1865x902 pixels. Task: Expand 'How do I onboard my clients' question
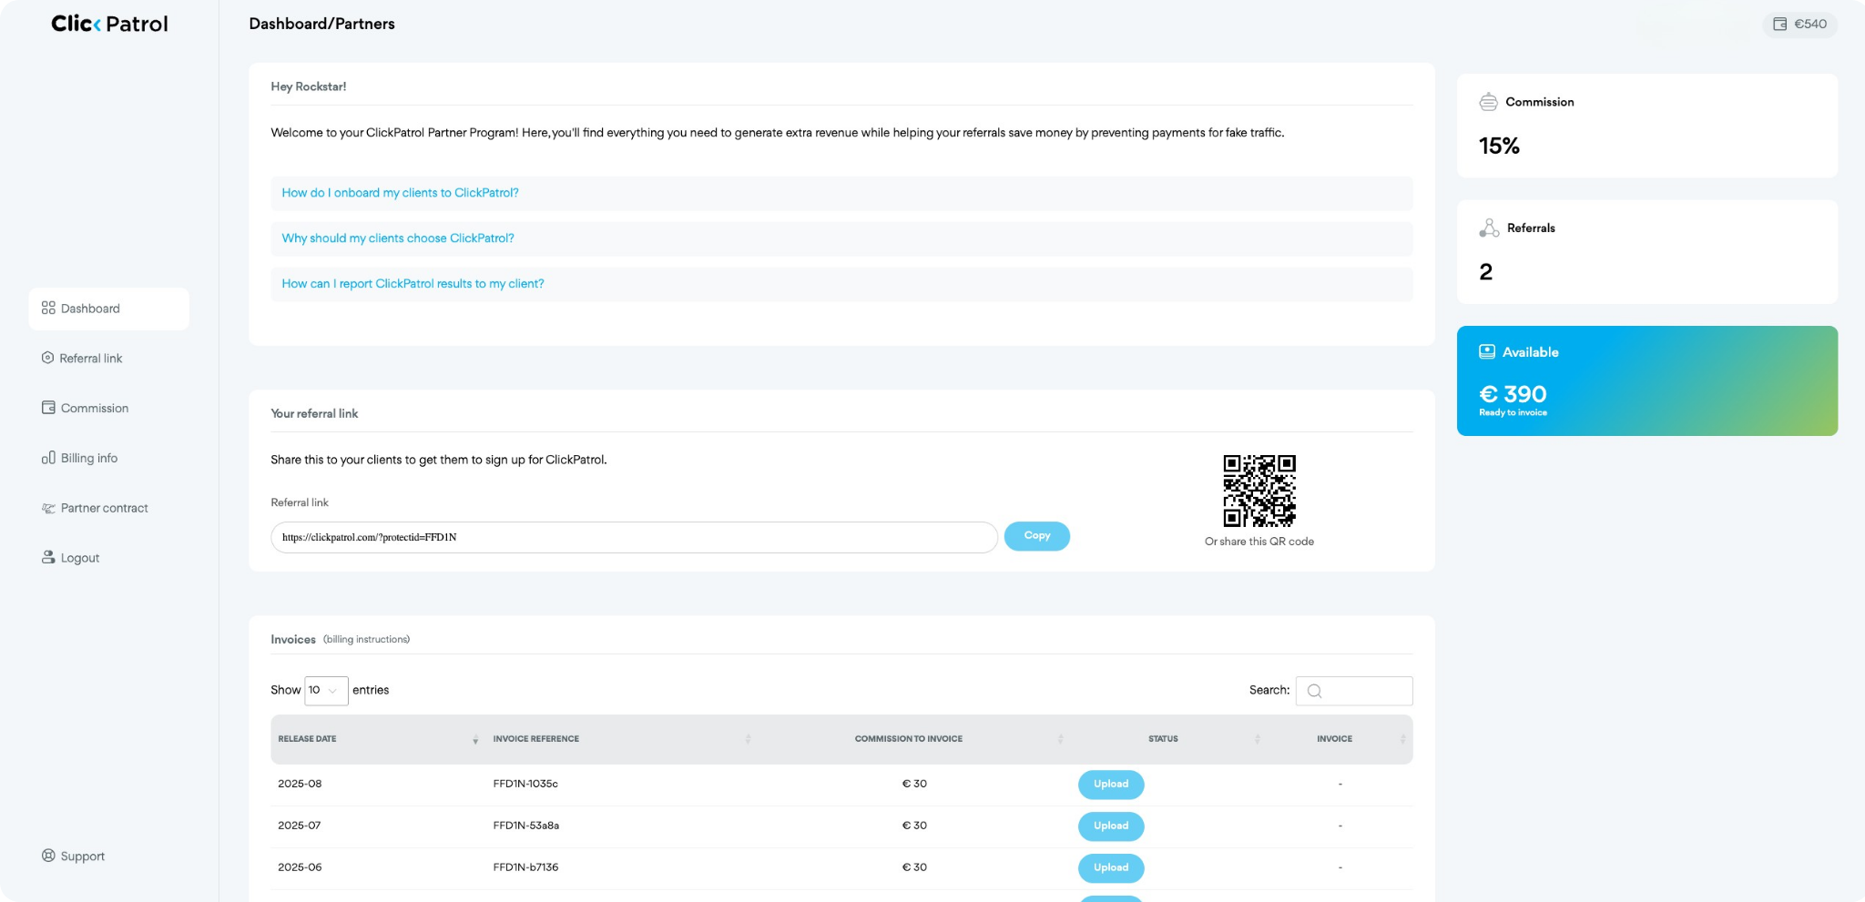tap(400, 193)
